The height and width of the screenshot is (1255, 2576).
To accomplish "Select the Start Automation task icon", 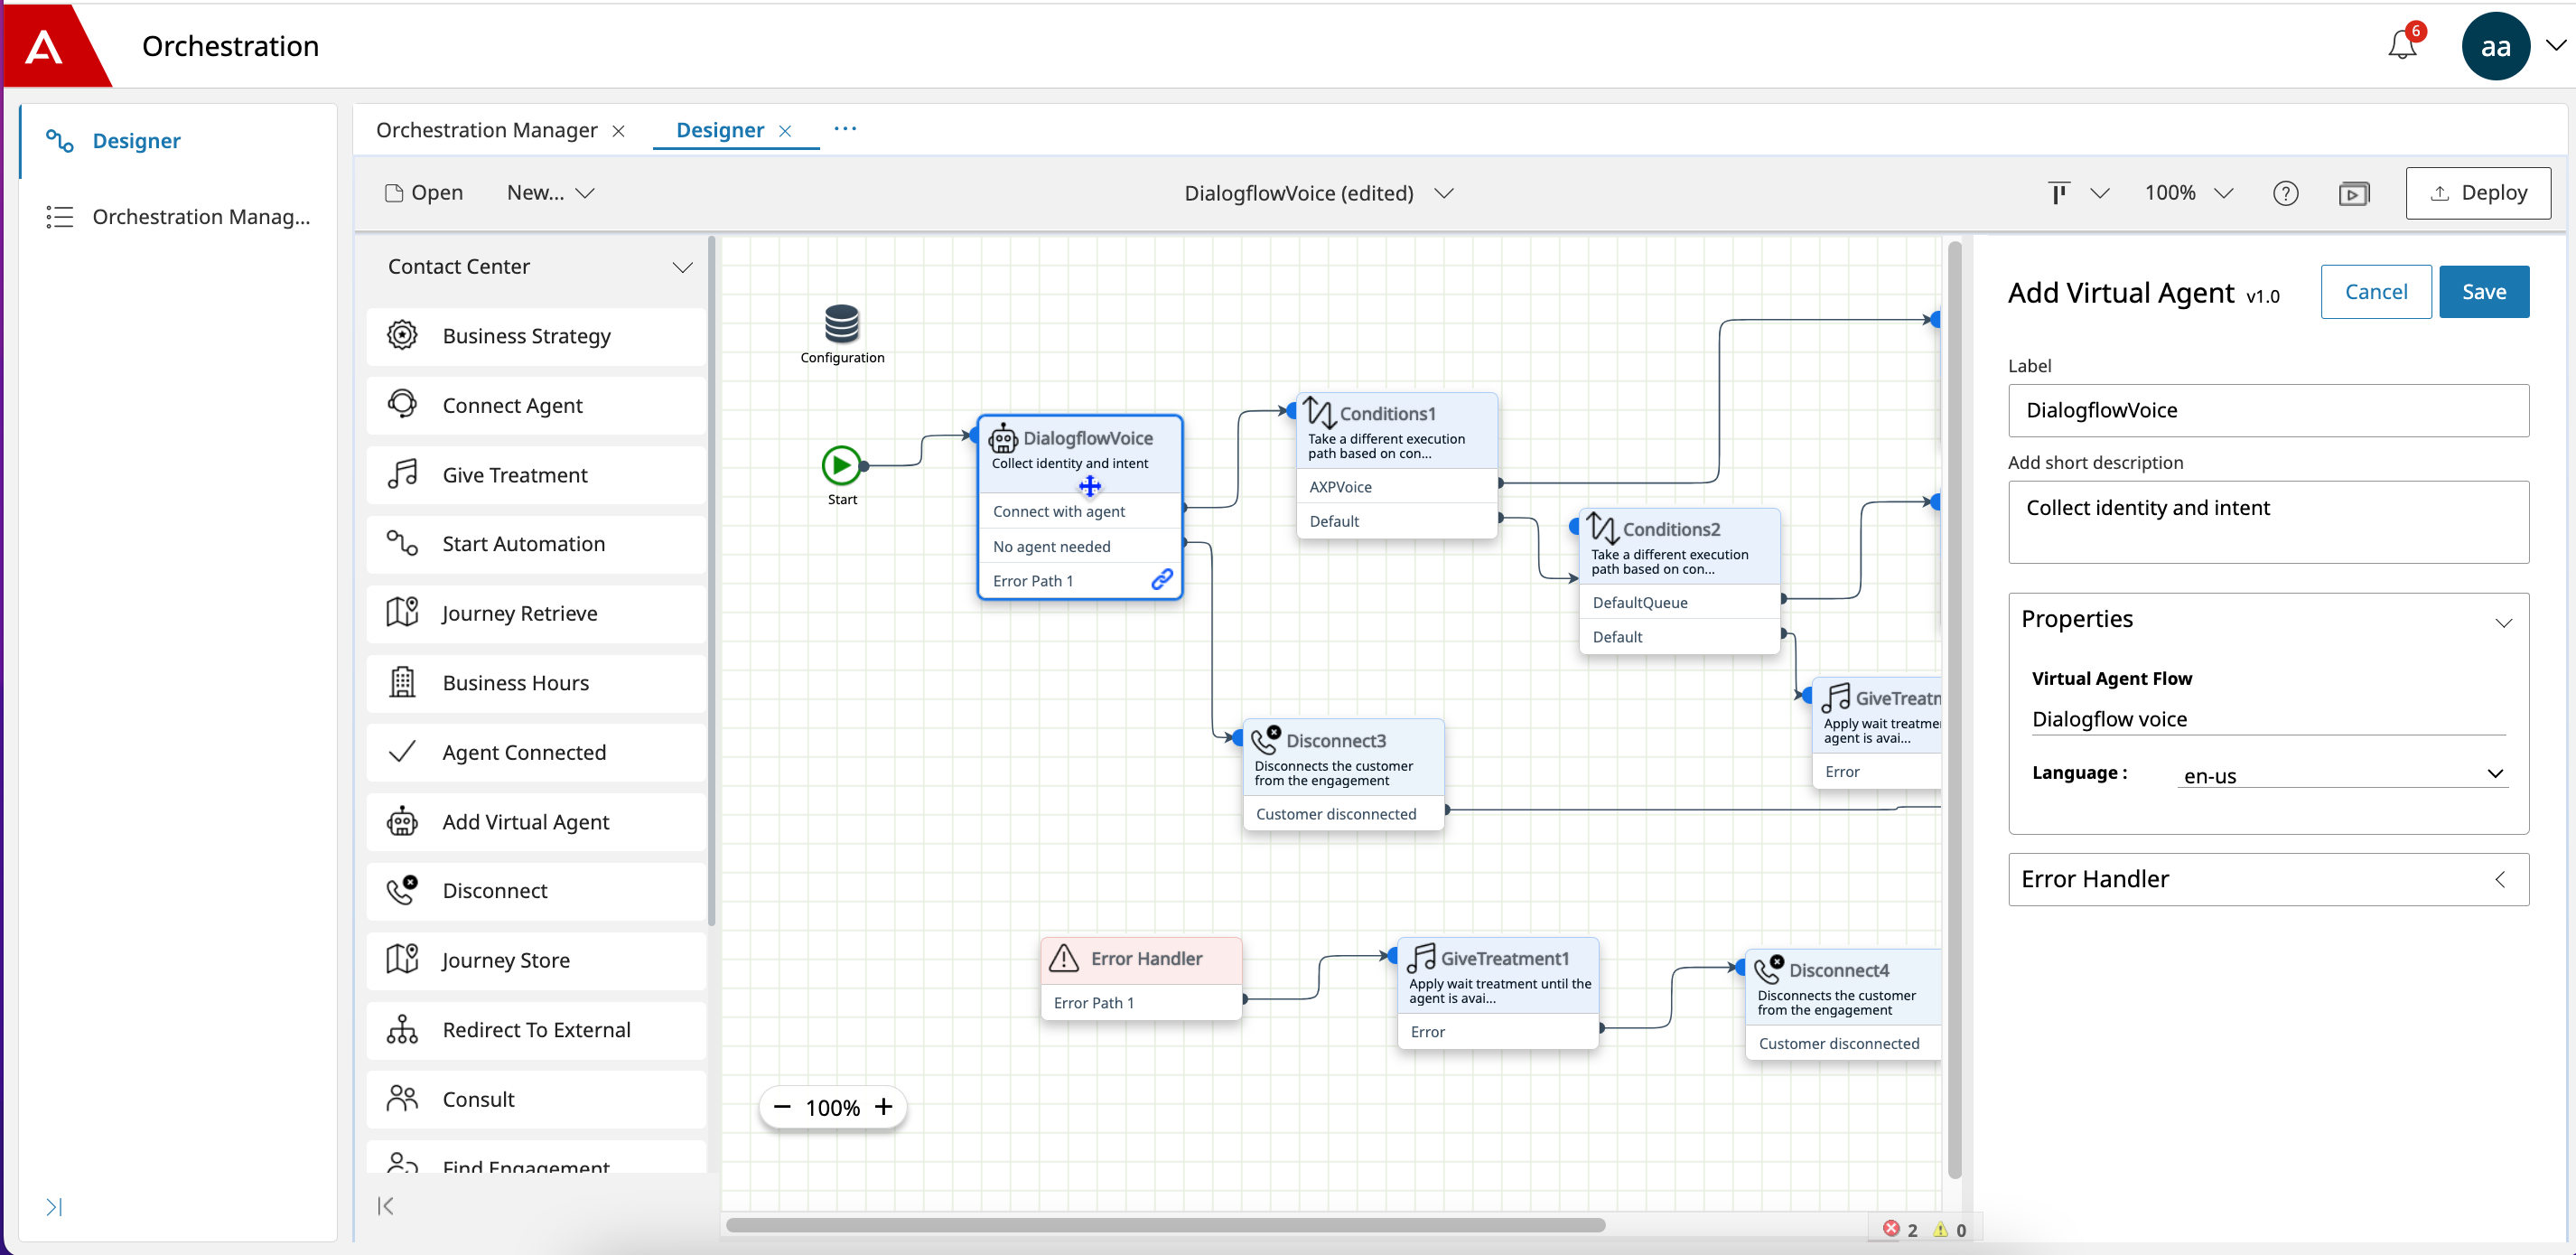I will click(x=402, y=544).
